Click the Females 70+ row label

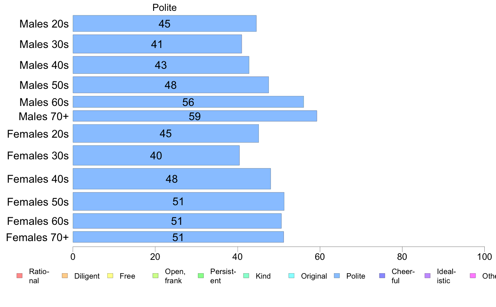point(37,237)
